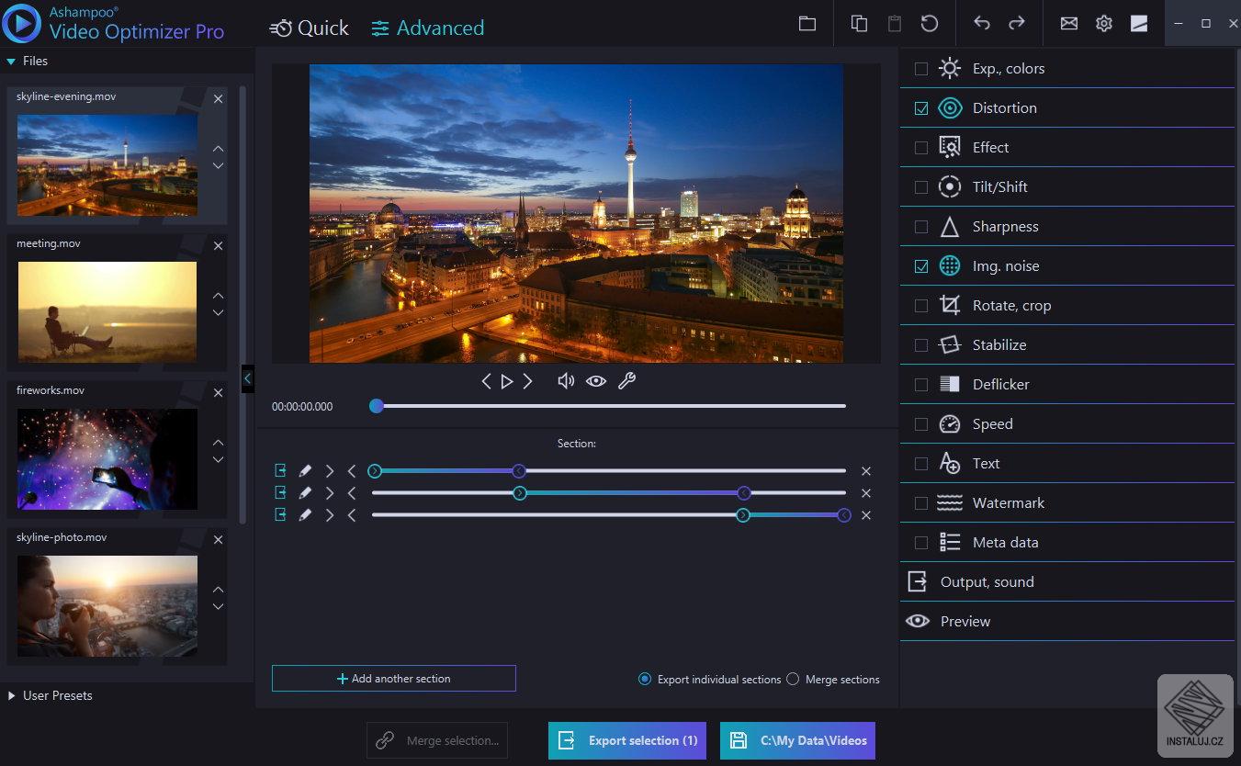The image size is (1241, 766).
Task: Click the undo arrow icon
Action: click(982, 24)
